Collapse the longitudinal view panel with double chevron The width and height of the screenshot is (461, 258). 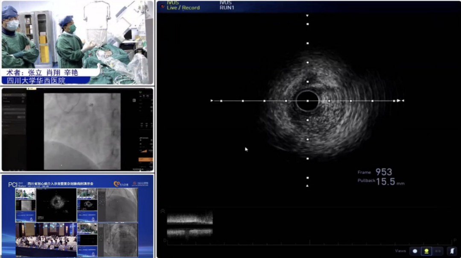coord(163,211)
